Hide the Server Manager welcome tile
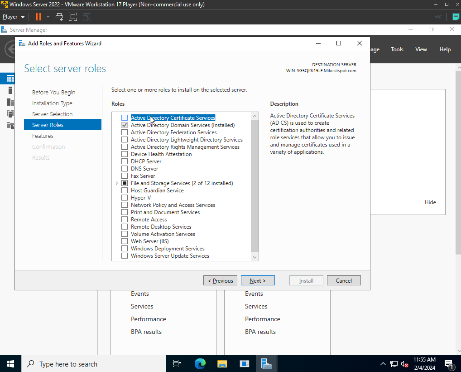 click(x=430, y=202)
